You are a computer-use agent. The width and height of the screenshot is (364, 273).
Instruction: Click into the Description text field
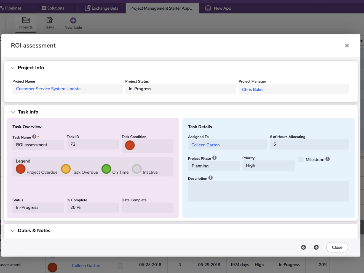point(268,191)
